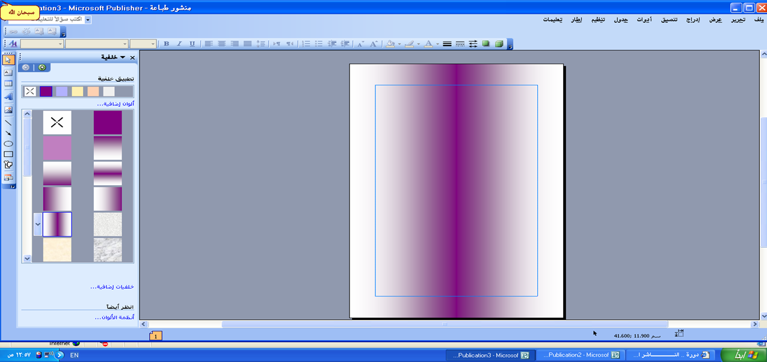Toggle bold formatting

(x=166, y=44)
